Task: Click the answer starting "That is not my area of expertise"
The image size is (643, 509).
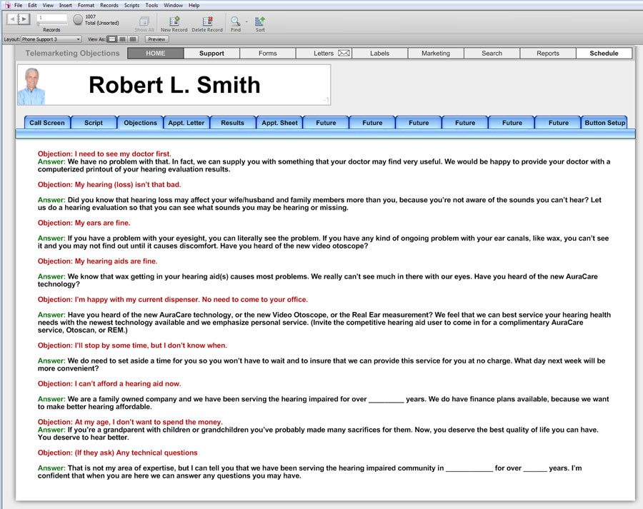Action: point(309,472)
